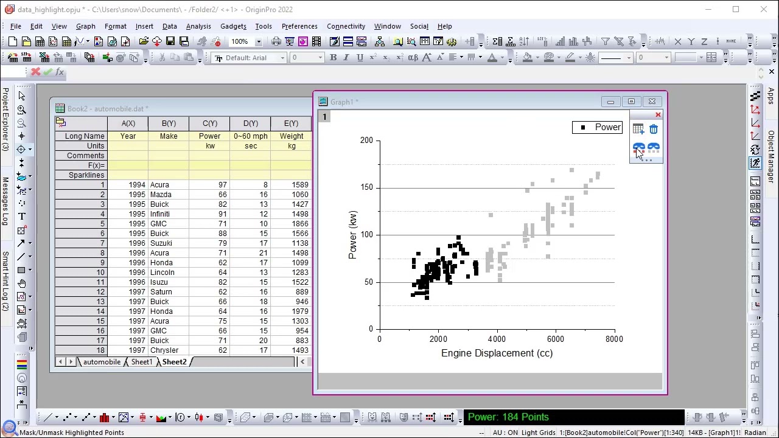Expand the text alignment dropdown arrow

[x=462, y=58]
